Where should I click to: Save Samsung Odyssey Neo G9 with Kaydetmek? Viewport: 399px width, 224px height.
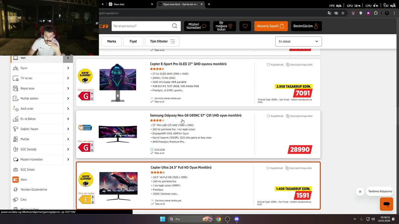click(x=275, y=116)
